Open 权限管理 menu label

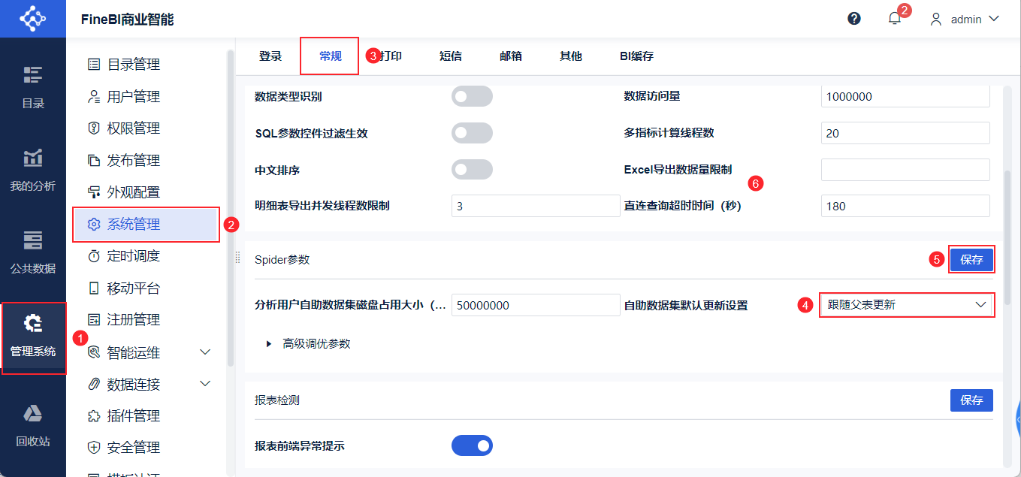pyautogui.click(x=134, y=128)
